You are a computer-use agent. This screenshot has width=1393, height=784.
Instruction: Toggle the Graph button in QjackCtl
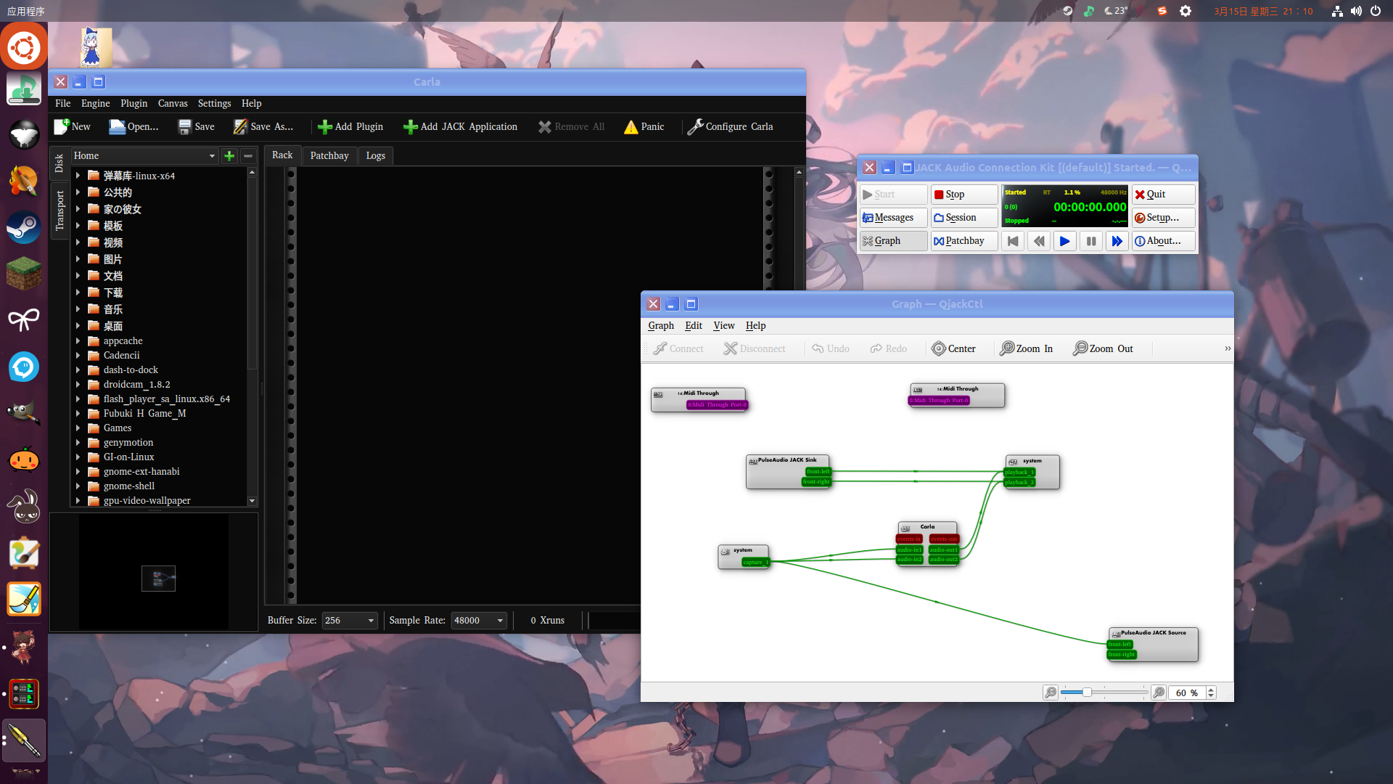coord(893,241)
